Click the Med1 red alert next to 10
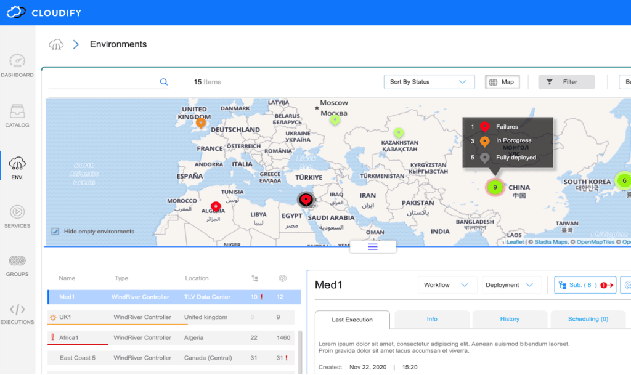Image resolution: width=631 pixels, height=375 pixels. click(x=261, y=297)
